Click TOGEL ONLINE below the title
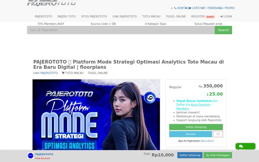Viewport: 259px width, 162px height. coord(97,73)
